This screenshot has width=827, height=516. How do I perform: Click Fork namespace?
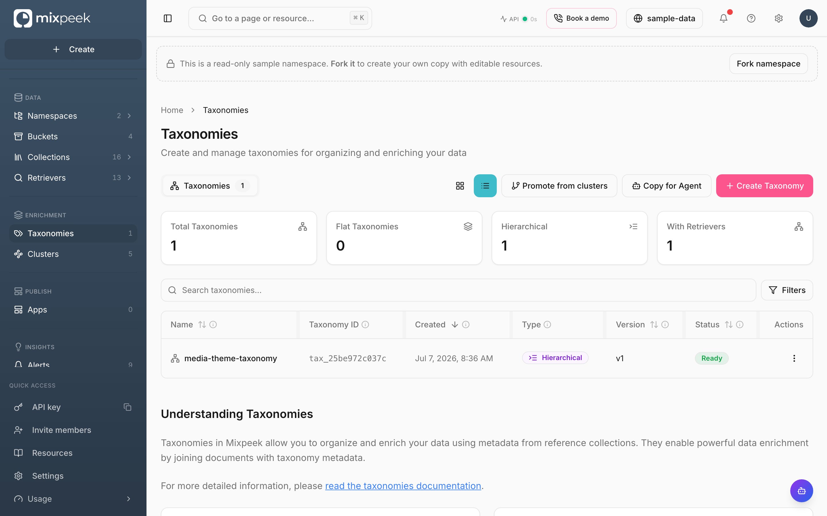768,63
